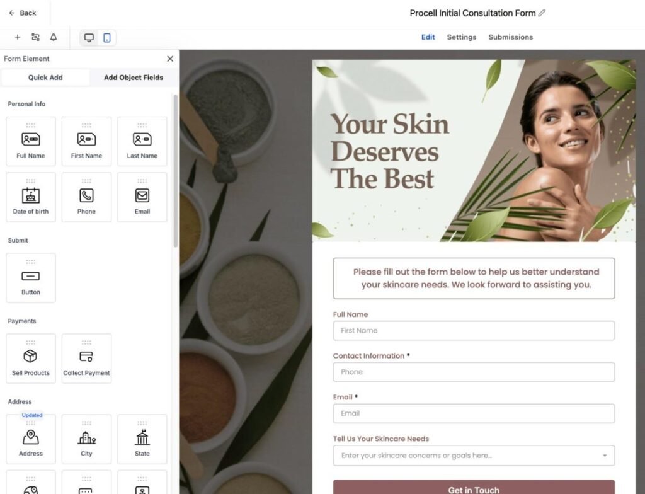Add the State address element
This screenshot has height=494, width=645.
point(142,439)
